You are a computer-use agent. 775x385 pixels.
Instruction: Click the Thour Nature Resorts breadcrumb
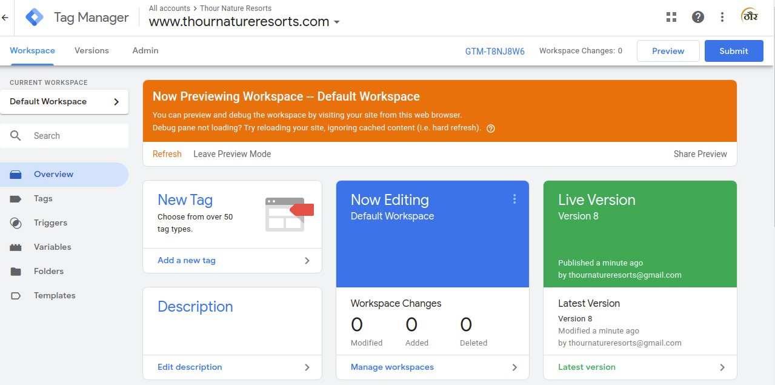pos(236,8)
